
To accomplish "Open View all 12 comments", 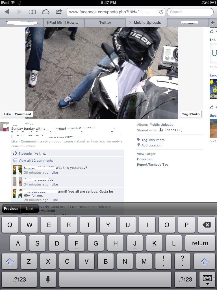I will (36, 161).
